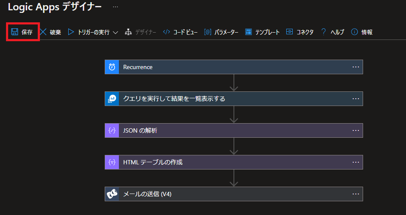Click the 破棄 discard label
The width and height of the screenshot is (406, 215).
[55, 32]
